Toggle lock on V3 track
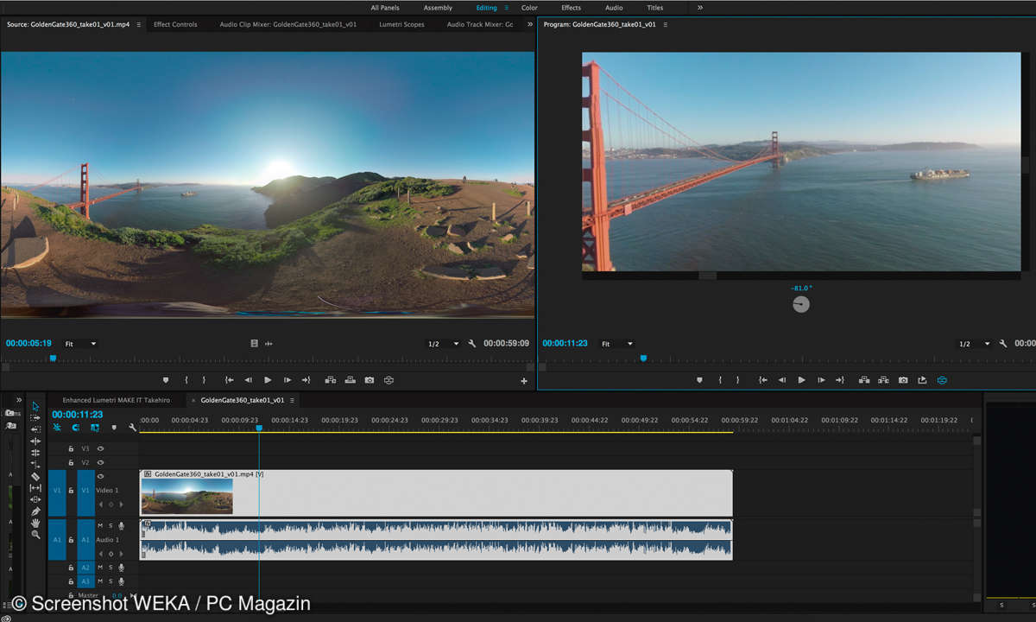 coord(71,448)
